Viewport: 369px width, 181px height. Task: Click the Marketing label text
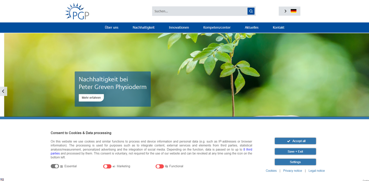(123, 166)
